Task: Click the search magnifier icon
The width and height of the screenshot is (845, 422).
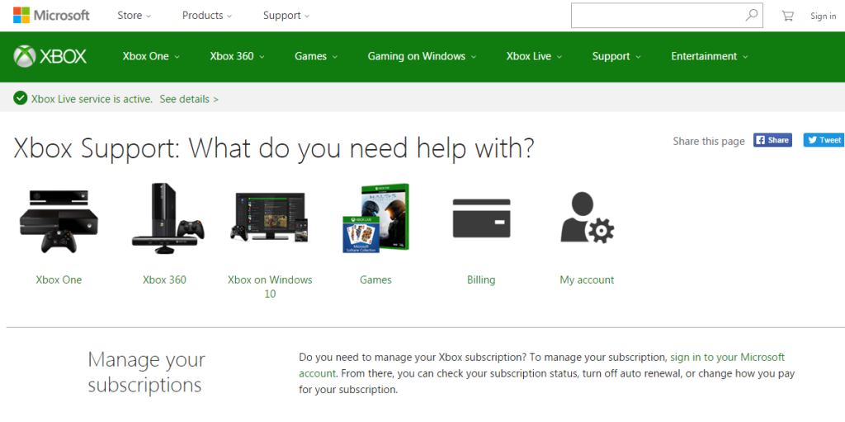Action: click(751, 15)
